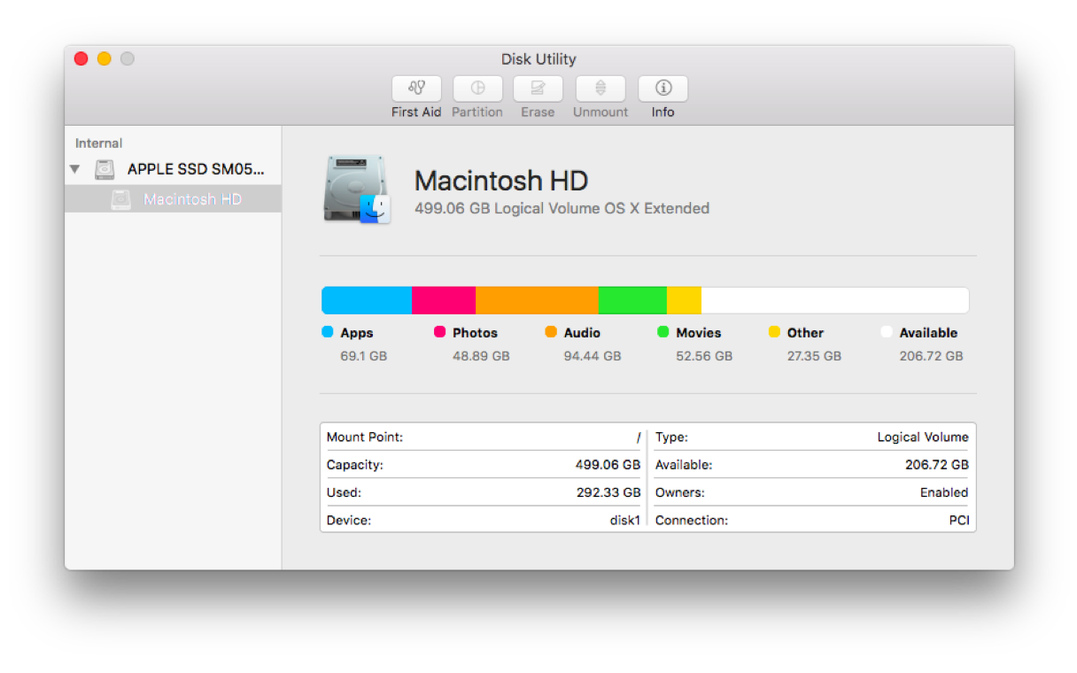Click the Macintosh HD volume icon in the sidebar
Screen dimensions: 1077x673
point(121,199)
